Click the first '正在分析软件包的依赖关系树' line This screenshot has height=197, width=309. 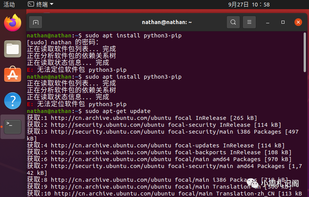[72, 56]
